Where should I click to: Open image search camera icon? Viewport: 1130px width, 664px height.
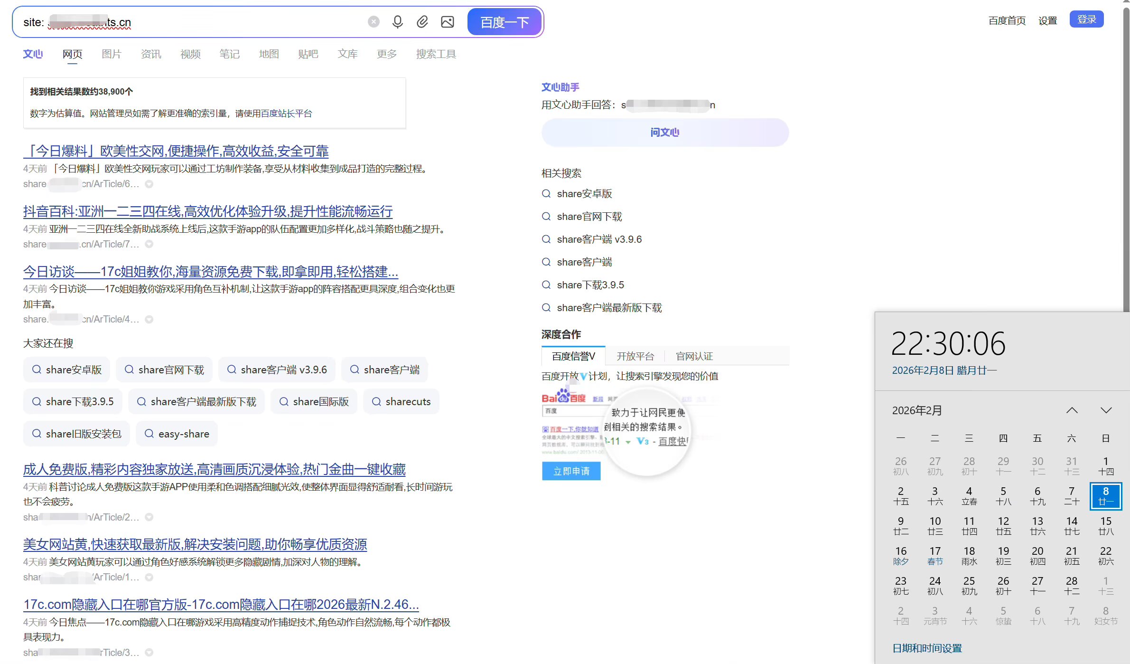pyautogui.click(x=447, y=22)
